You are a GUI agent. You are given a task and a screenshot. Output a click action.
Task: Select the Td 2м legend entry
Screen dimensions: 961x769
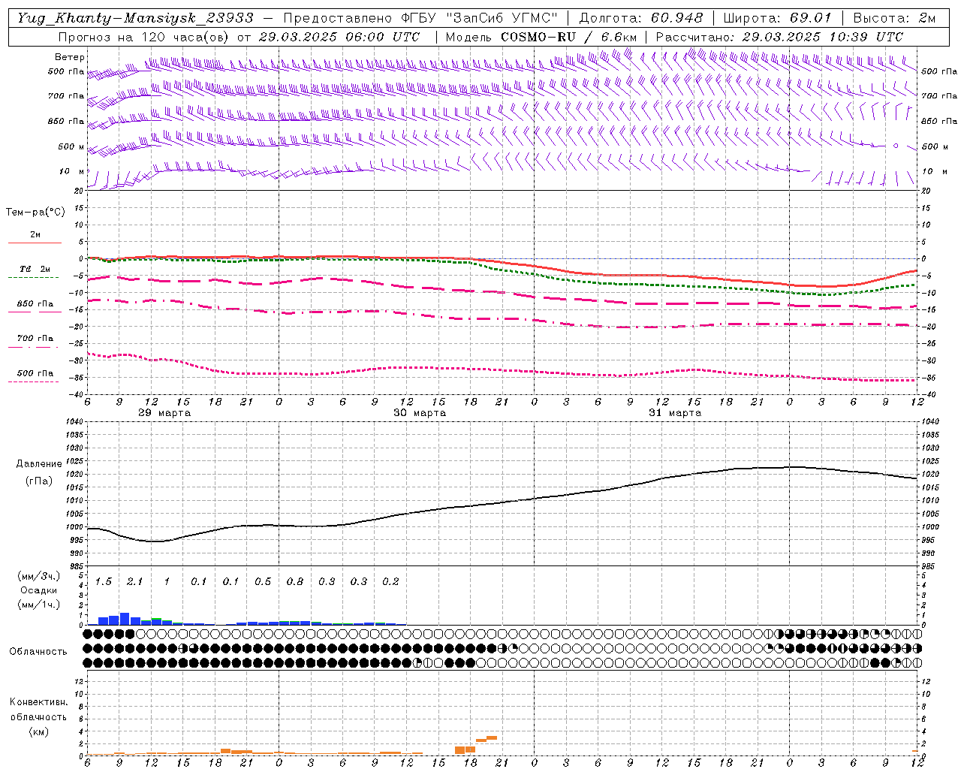(x=35, y=269)
